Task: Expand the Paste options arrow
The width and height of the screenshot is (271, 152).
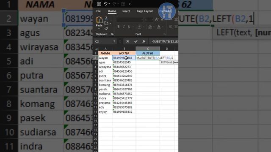Action: [x=99, y=29]
